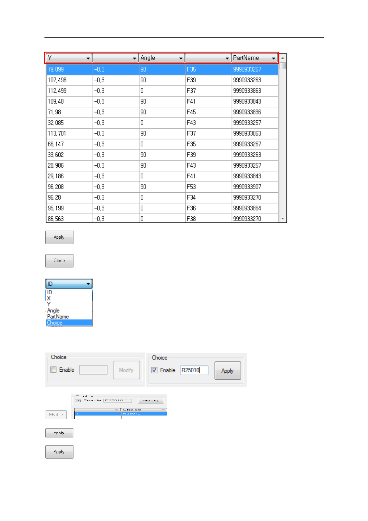Select the row with Y value 95,199
The image size is (368, 521).
(x=162, y=208)
